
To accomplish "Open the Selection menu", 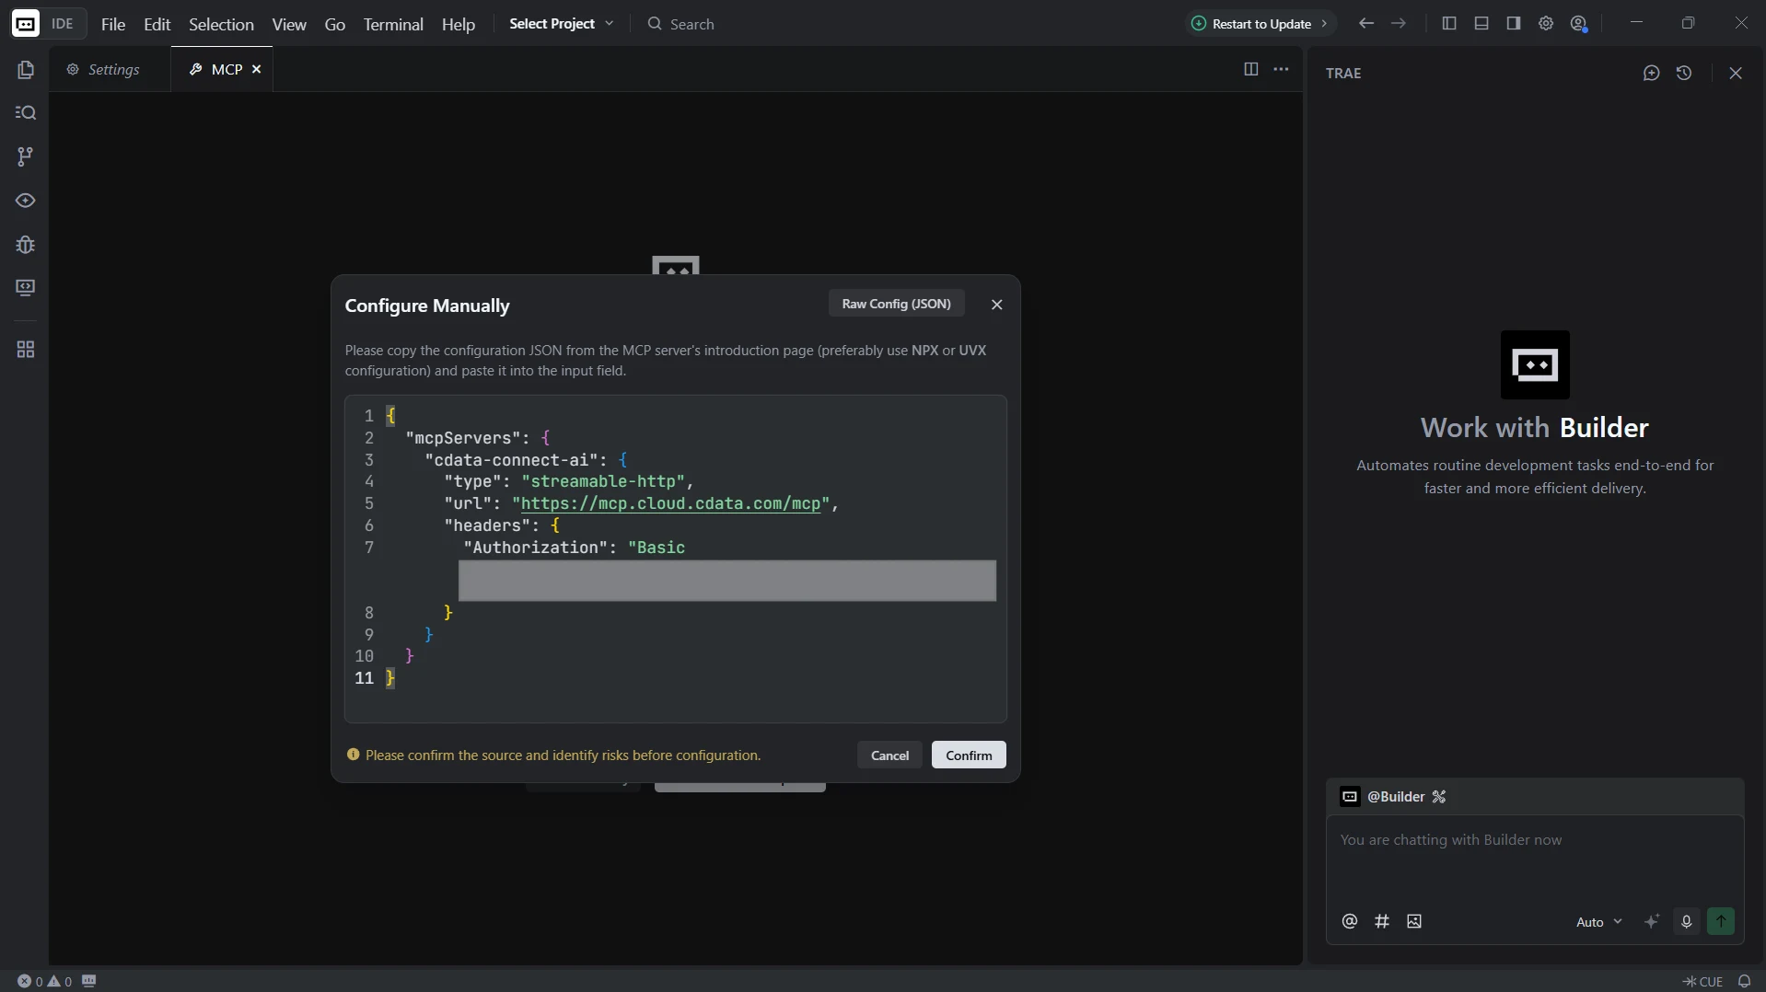I will [221, 25].
